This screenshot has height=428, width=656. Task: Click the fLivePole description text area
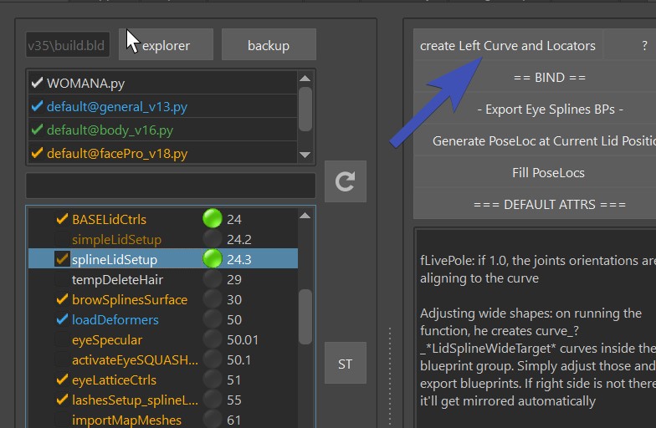(x=537, y=328)
